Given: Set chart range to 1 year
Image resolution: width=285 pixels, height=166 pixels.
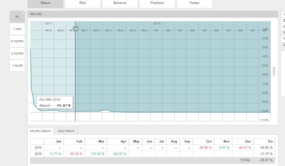Looking at the screenshot, I should coord(17,29).
